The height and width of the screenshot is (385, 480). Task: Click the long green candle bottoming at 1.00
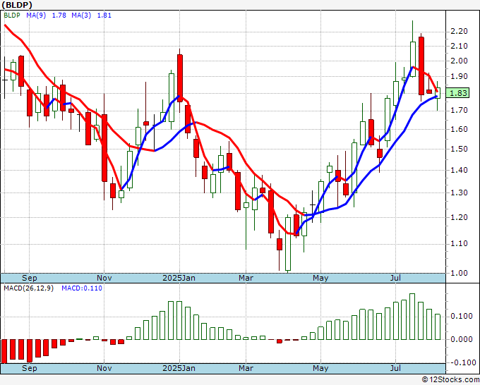(288, 244)
